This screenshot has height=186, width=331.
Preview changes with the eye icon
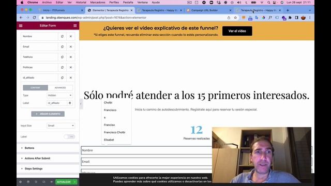pos(52,182)
